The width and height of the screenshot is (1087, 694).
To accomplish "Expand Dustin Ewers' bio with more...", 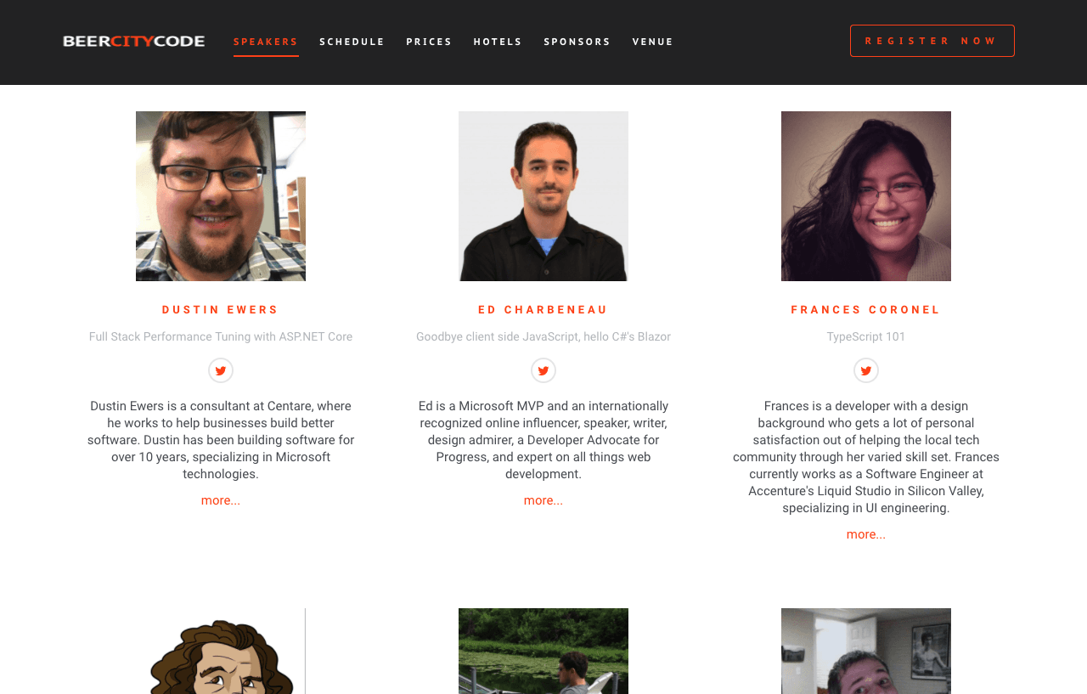I will pyautogui.click(x=221, y=500).
